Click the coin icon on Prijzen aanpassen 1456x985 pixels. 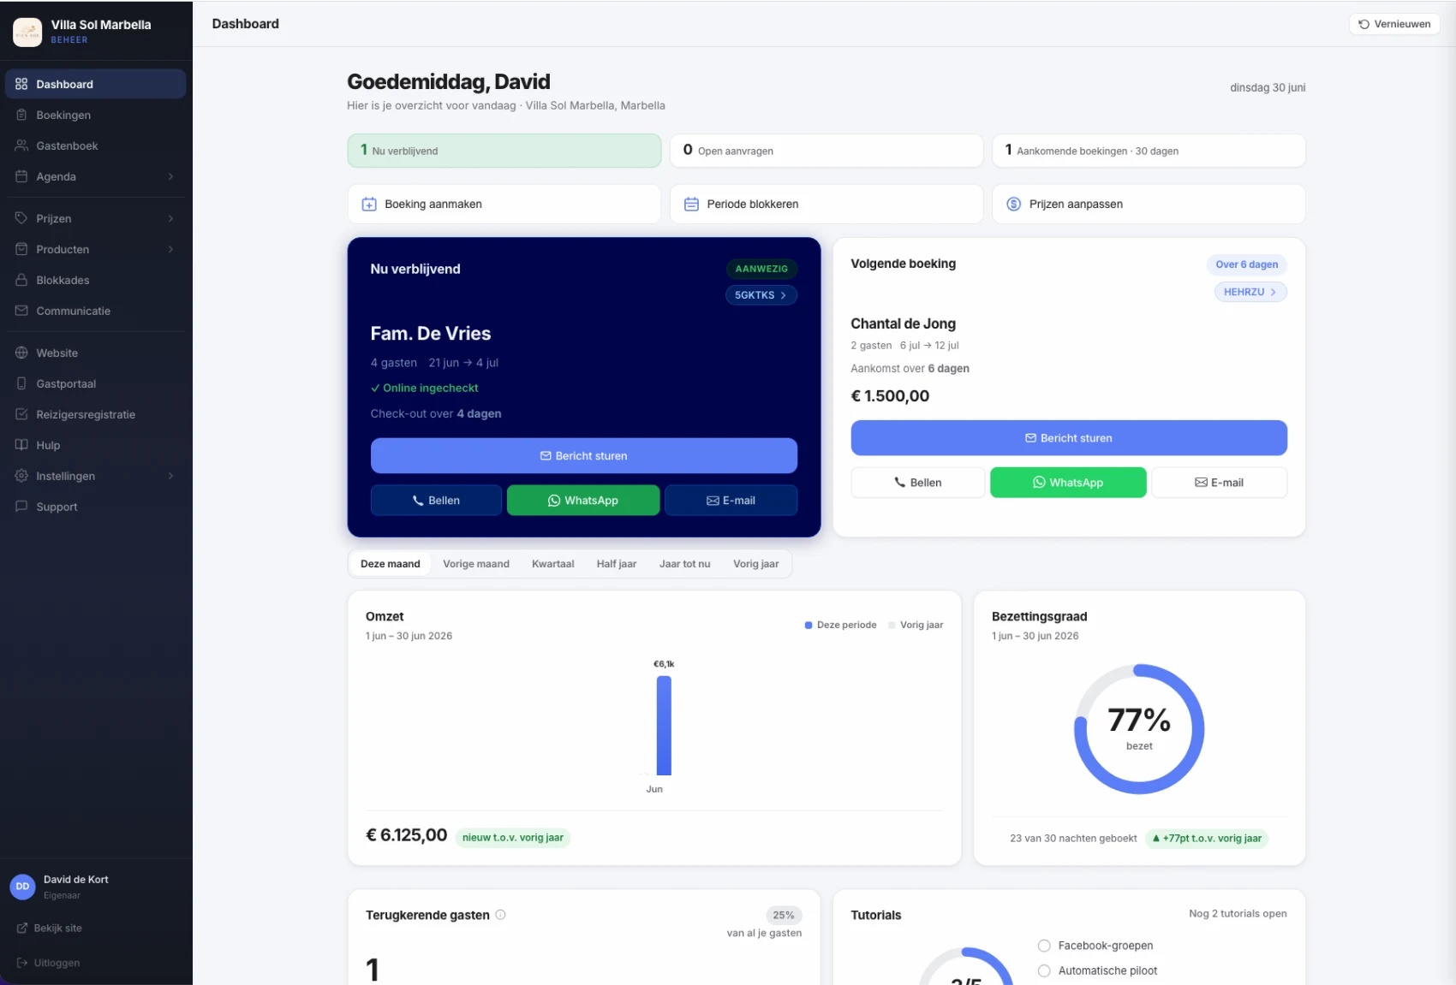pyautogui.click(x=1013, y=205)
